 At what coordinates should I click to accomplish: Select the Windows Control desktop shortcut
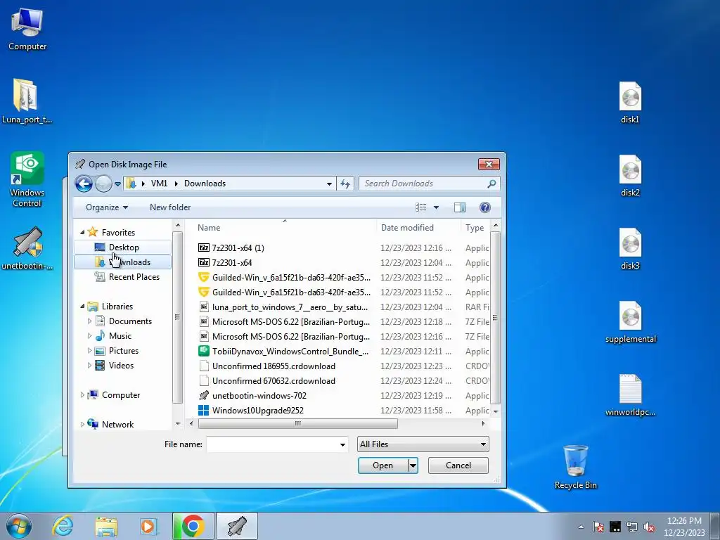pos(27,179)
